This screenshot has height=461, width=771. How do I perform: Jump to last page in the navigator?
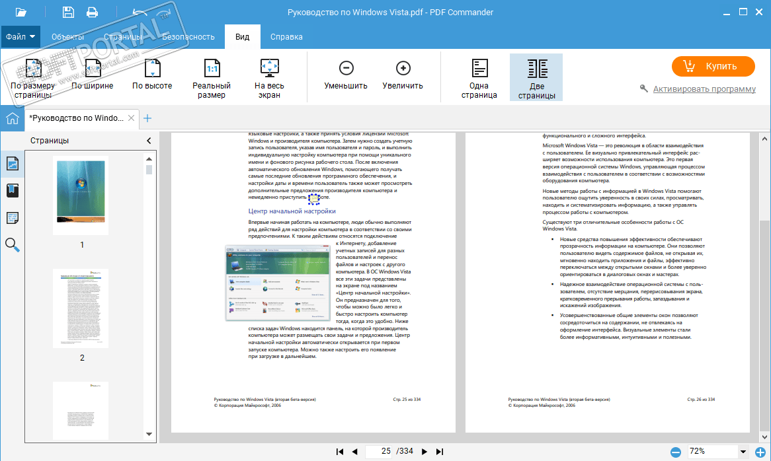(x=440, y=452)
